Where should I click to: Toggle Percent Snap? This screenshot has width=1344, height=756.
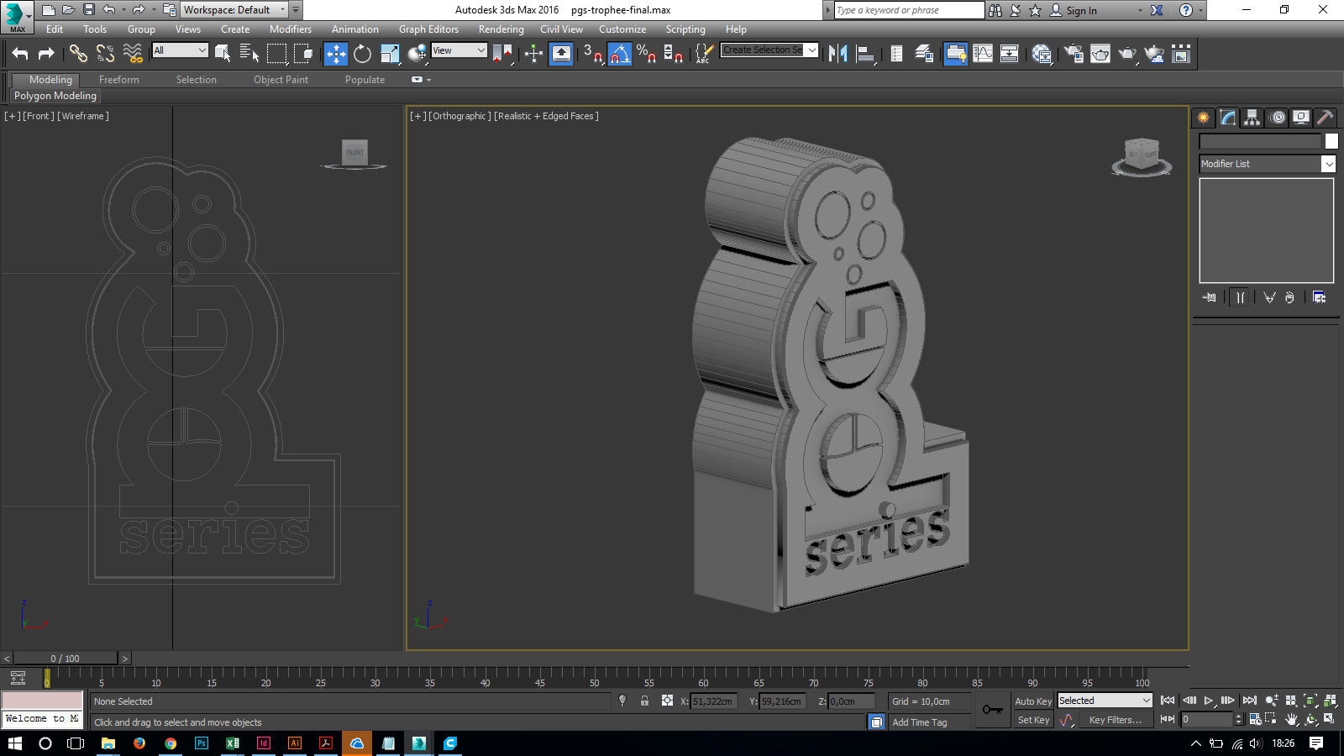(x=646, y=54)
